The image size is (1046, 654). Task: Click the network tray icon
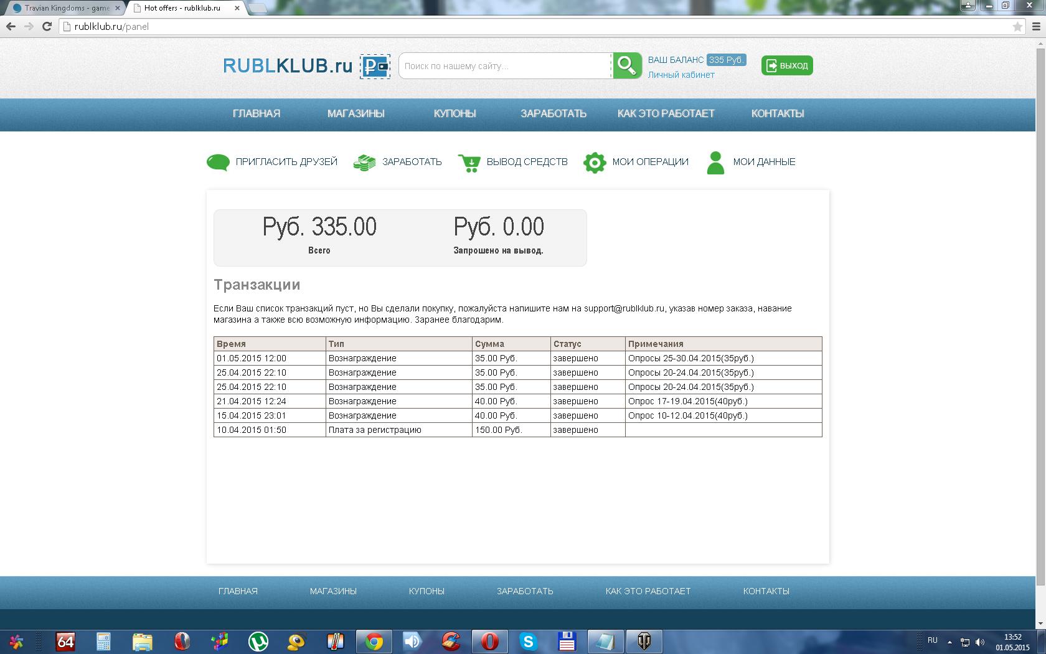[x=964, y=642]
